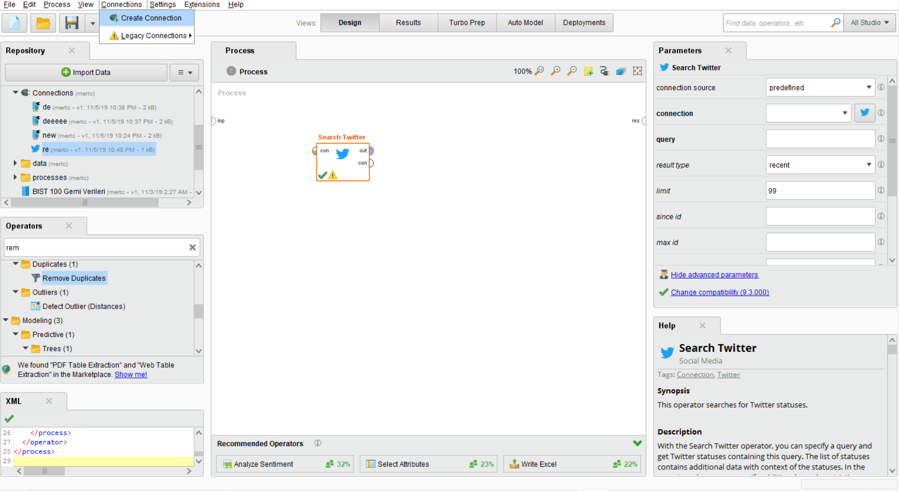
Task: Click the green check in the XML panel
Action: (9, 418)
